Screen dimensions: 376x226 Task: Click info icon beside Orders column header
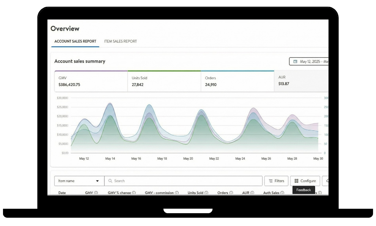231,193
